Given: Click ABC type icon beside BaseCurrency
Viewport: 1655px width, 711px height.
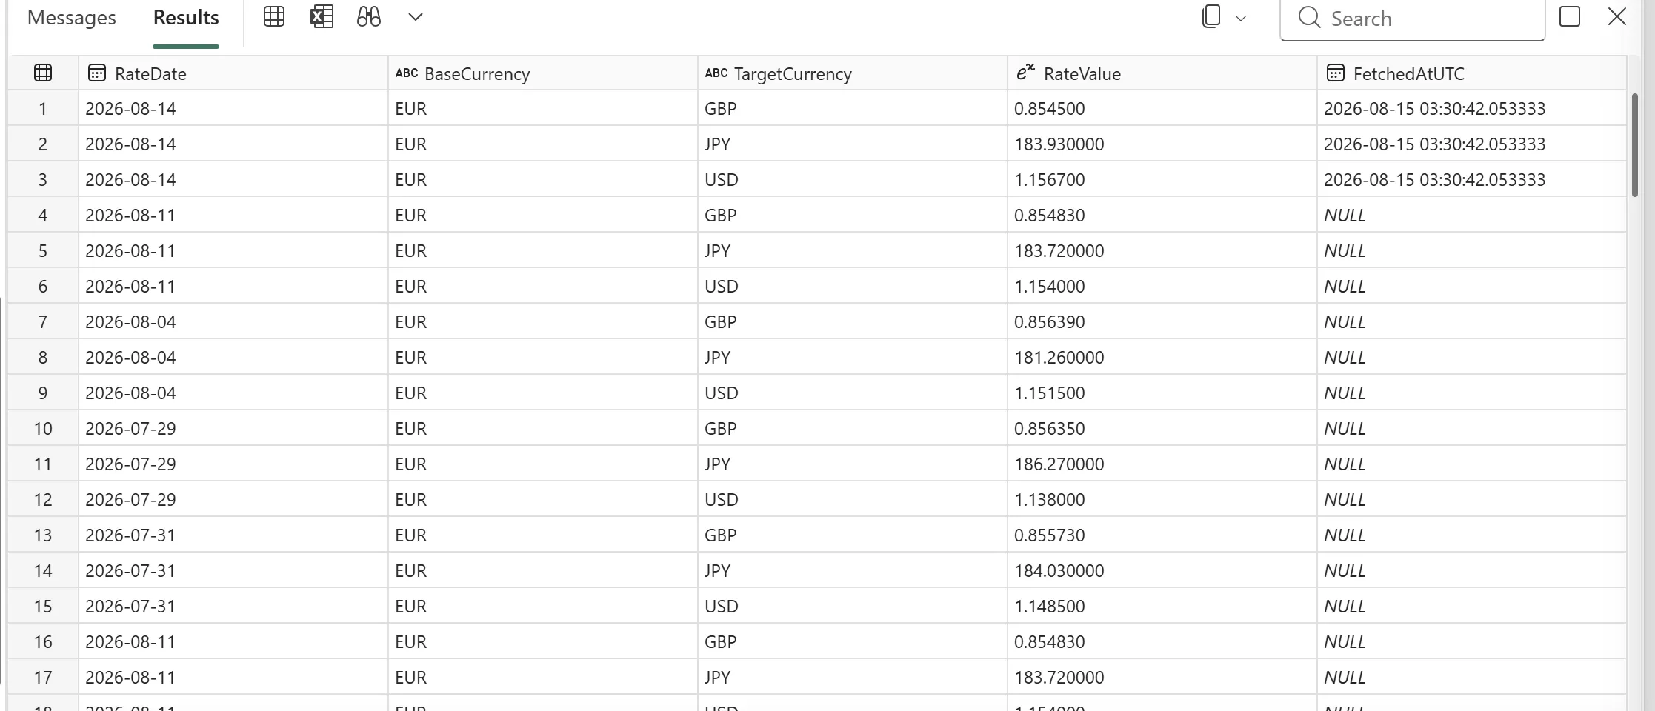Looking at the screenshot, I should click(x=407, y=73).
